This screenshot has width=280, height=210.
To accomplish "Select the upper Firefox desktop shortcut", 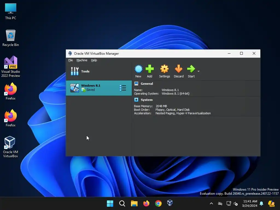I will coord(11,91).
